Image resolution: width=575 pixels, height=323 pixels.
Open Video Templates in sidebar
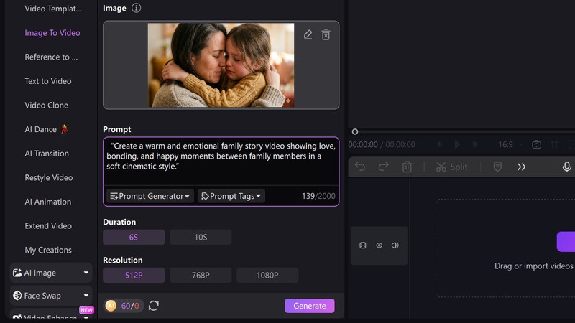(53, 9)
